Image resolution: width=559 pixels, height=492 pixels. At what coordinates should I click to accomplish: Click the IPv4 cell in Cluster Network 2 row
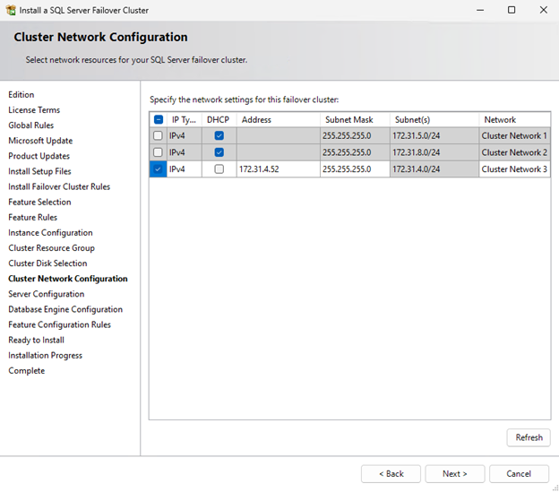pos(184,152)
